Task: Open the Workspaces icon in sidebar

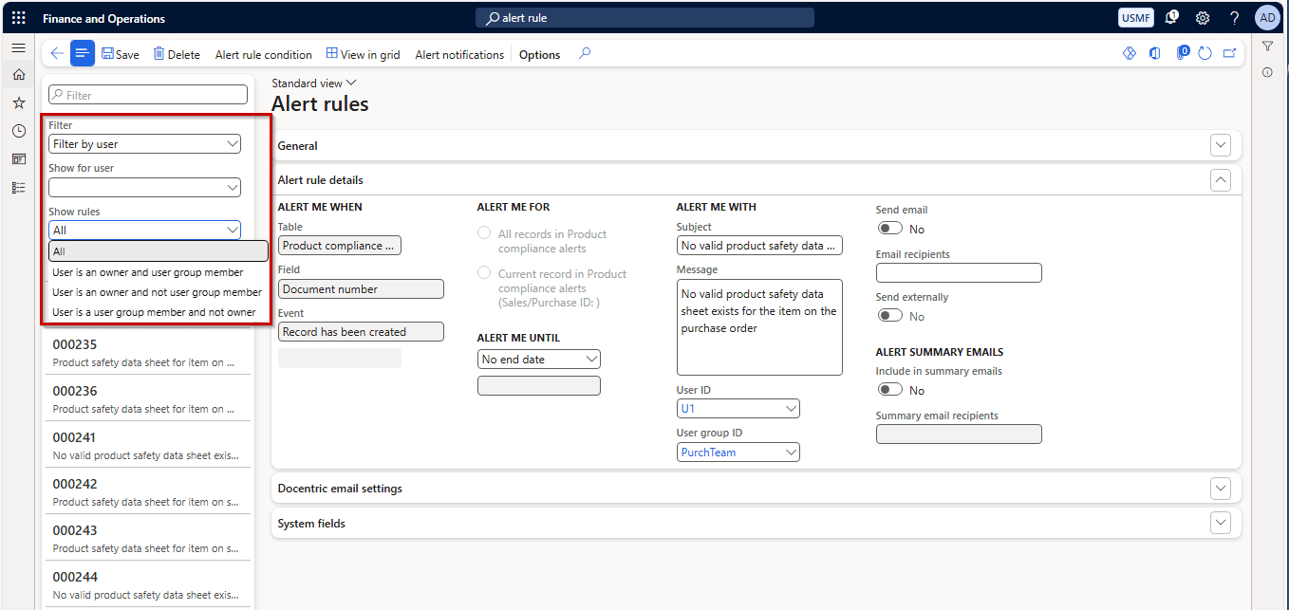Action: pyautogui.click(x=18, y=159)
